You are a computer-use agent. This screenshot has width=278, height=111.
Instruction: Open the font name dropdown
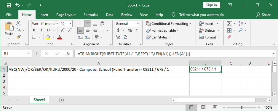pyautogui.click(x=57, y=24)
